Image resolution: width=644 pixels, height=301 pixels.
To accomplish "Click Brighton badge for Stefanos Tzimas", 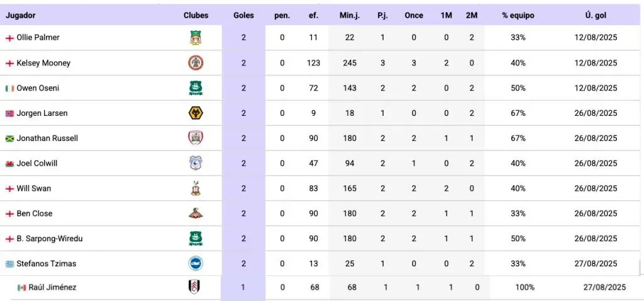I will pos(196,263).
